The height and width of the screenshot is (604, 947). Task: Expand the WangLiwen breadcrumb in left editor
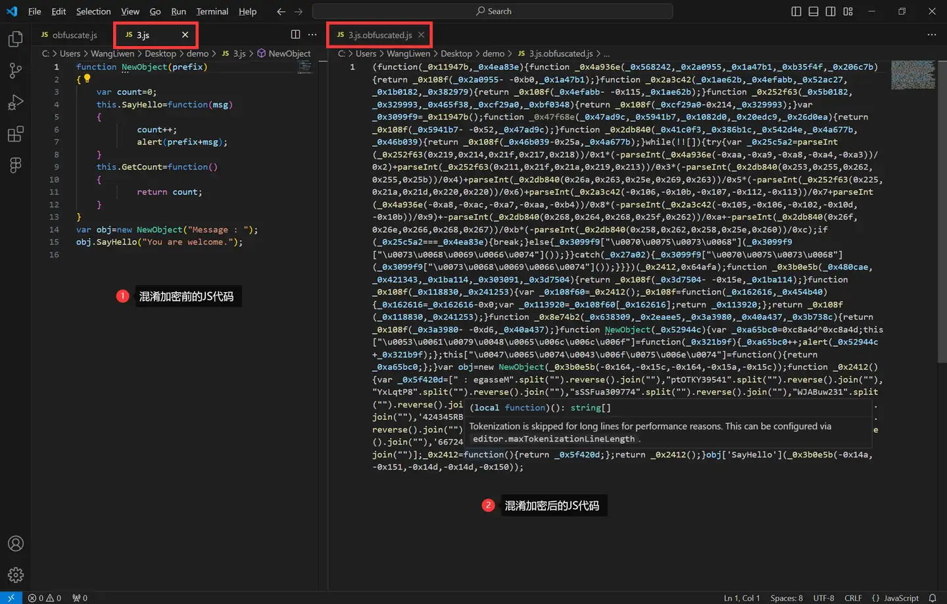pyautogui.click(x=112, y=53)
